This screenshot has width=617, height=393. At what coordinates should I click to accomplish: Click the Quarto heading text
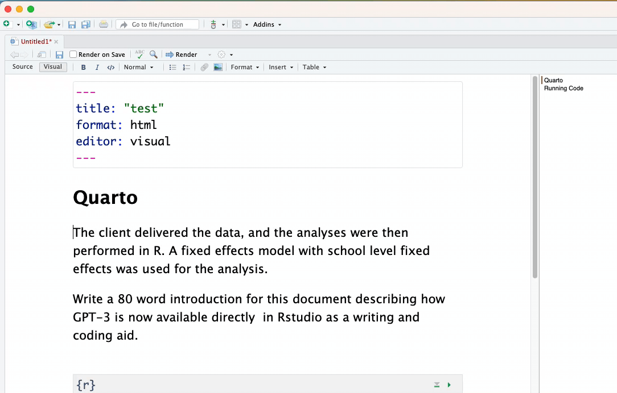point(105,198)
